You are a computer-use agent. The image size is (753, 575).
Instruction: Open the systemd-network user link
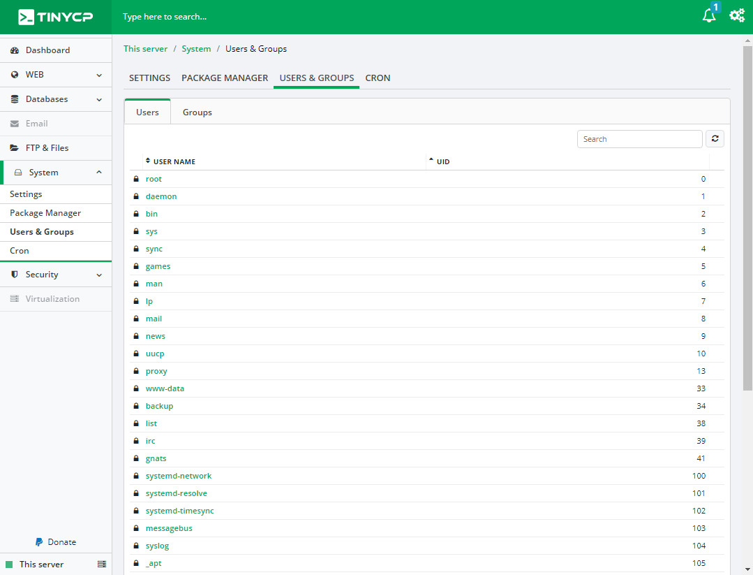point(179,476)
